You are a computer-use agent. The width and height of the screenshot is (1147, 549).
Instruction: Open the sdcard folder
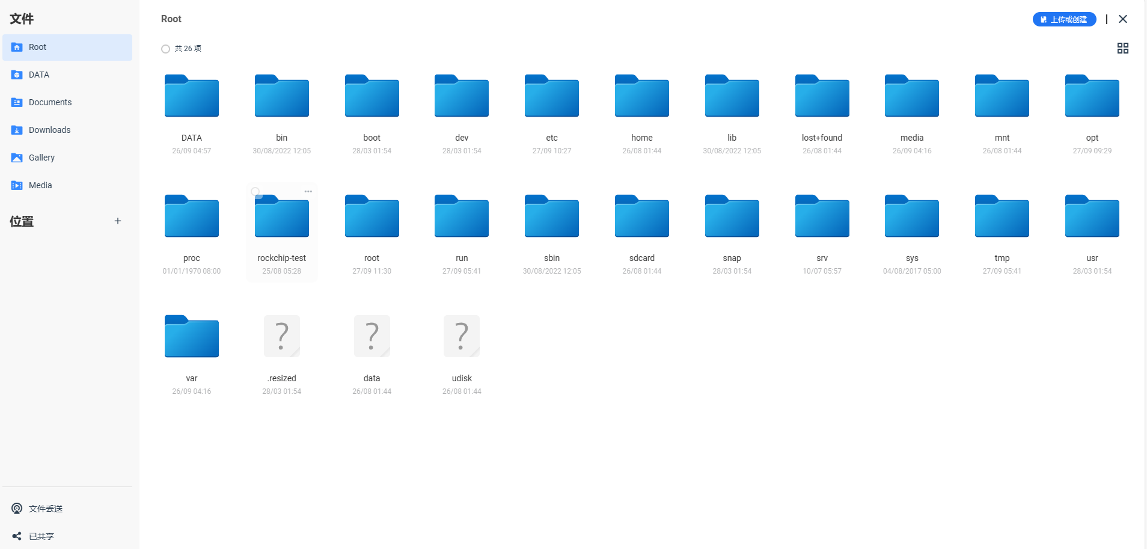tap(642, 216)
